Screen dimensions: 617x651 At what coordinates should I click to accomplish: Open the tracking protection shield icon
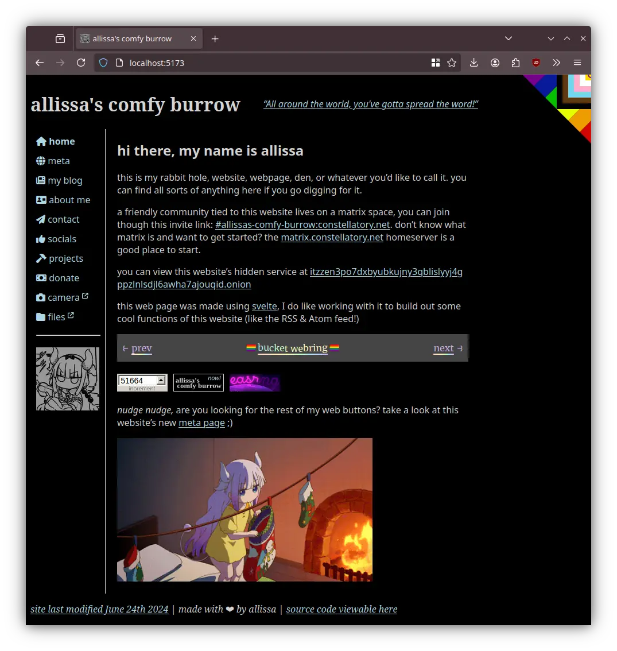coord(103,63)
